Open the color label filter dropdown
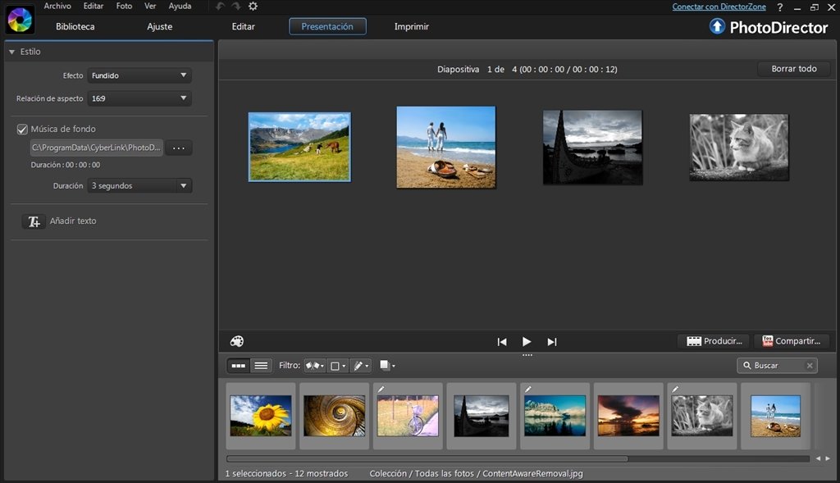 337,366
